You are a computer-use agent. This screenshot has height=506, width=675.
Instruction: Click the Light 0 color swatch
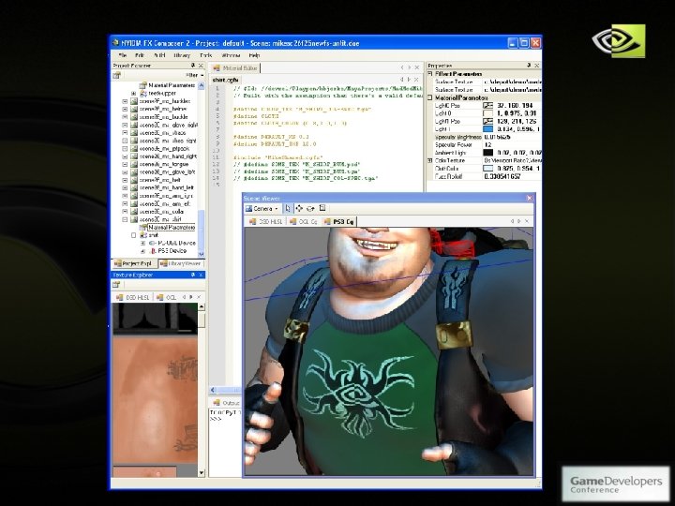coord(487,113)
